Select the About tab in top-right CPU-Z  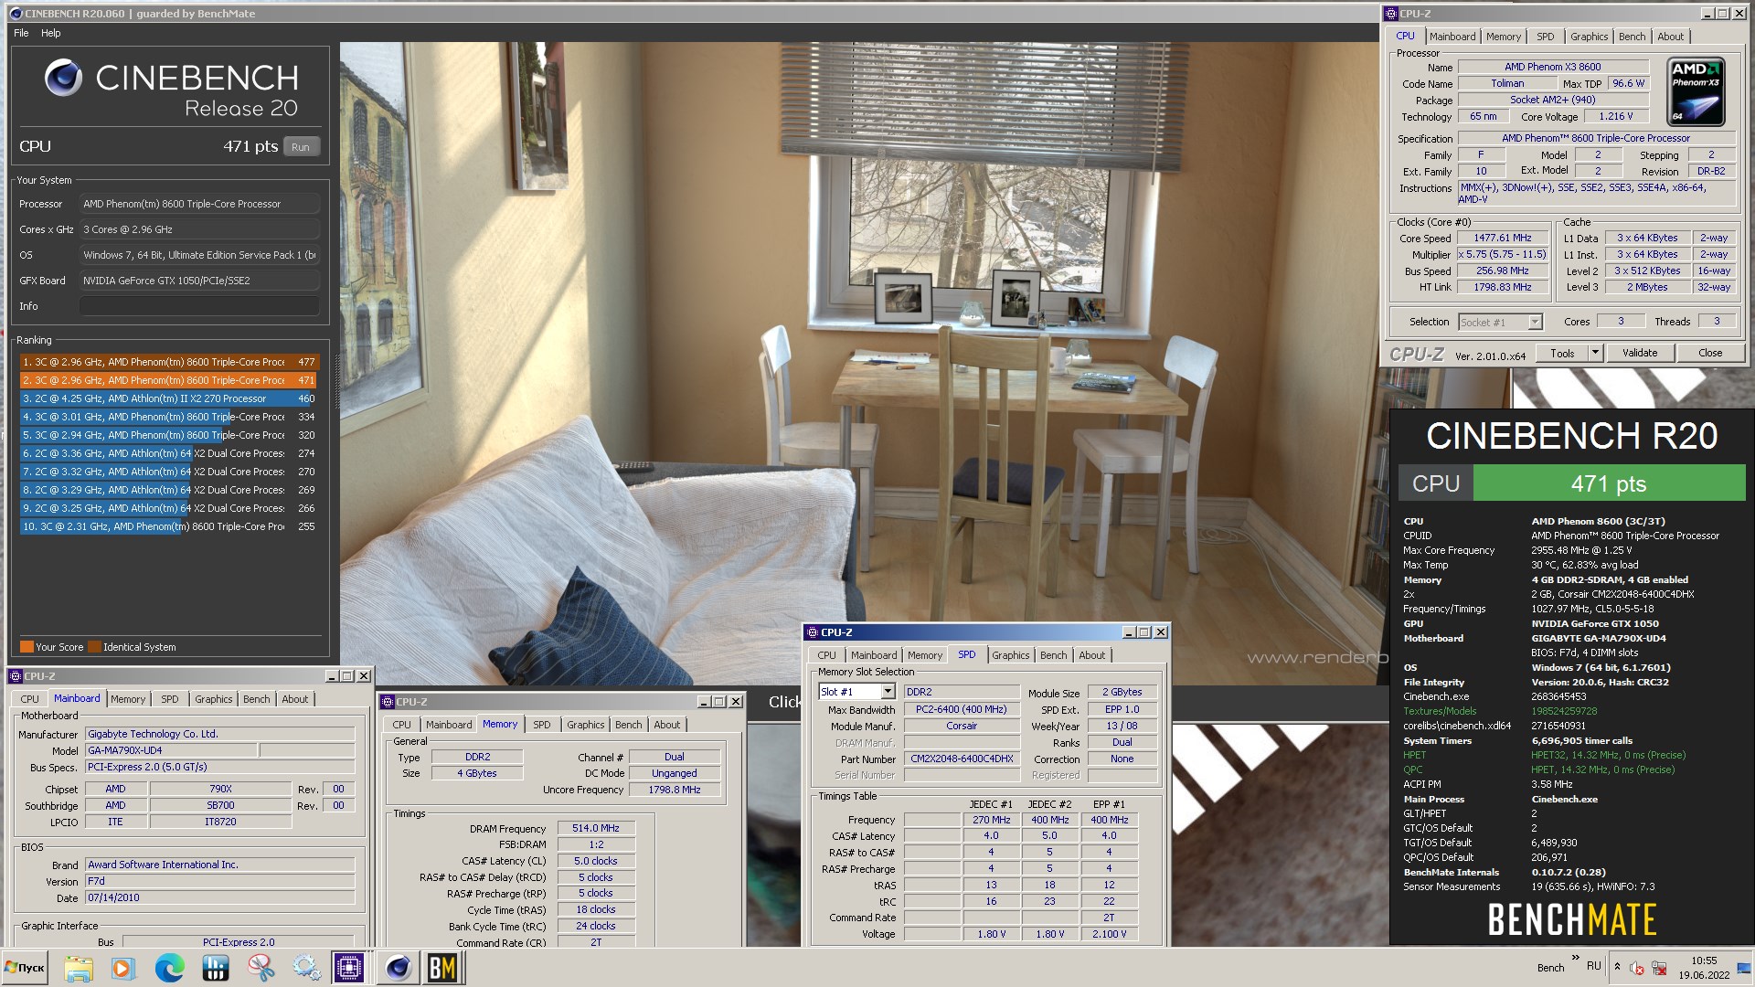1670,37
